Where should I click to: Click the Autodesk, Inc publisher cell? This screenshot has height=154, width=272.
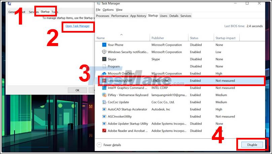tap(161, 109)
